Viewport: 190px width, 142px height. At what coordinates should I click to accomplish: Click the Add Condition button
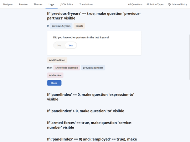pyautogui.click(x=57, y=60)
